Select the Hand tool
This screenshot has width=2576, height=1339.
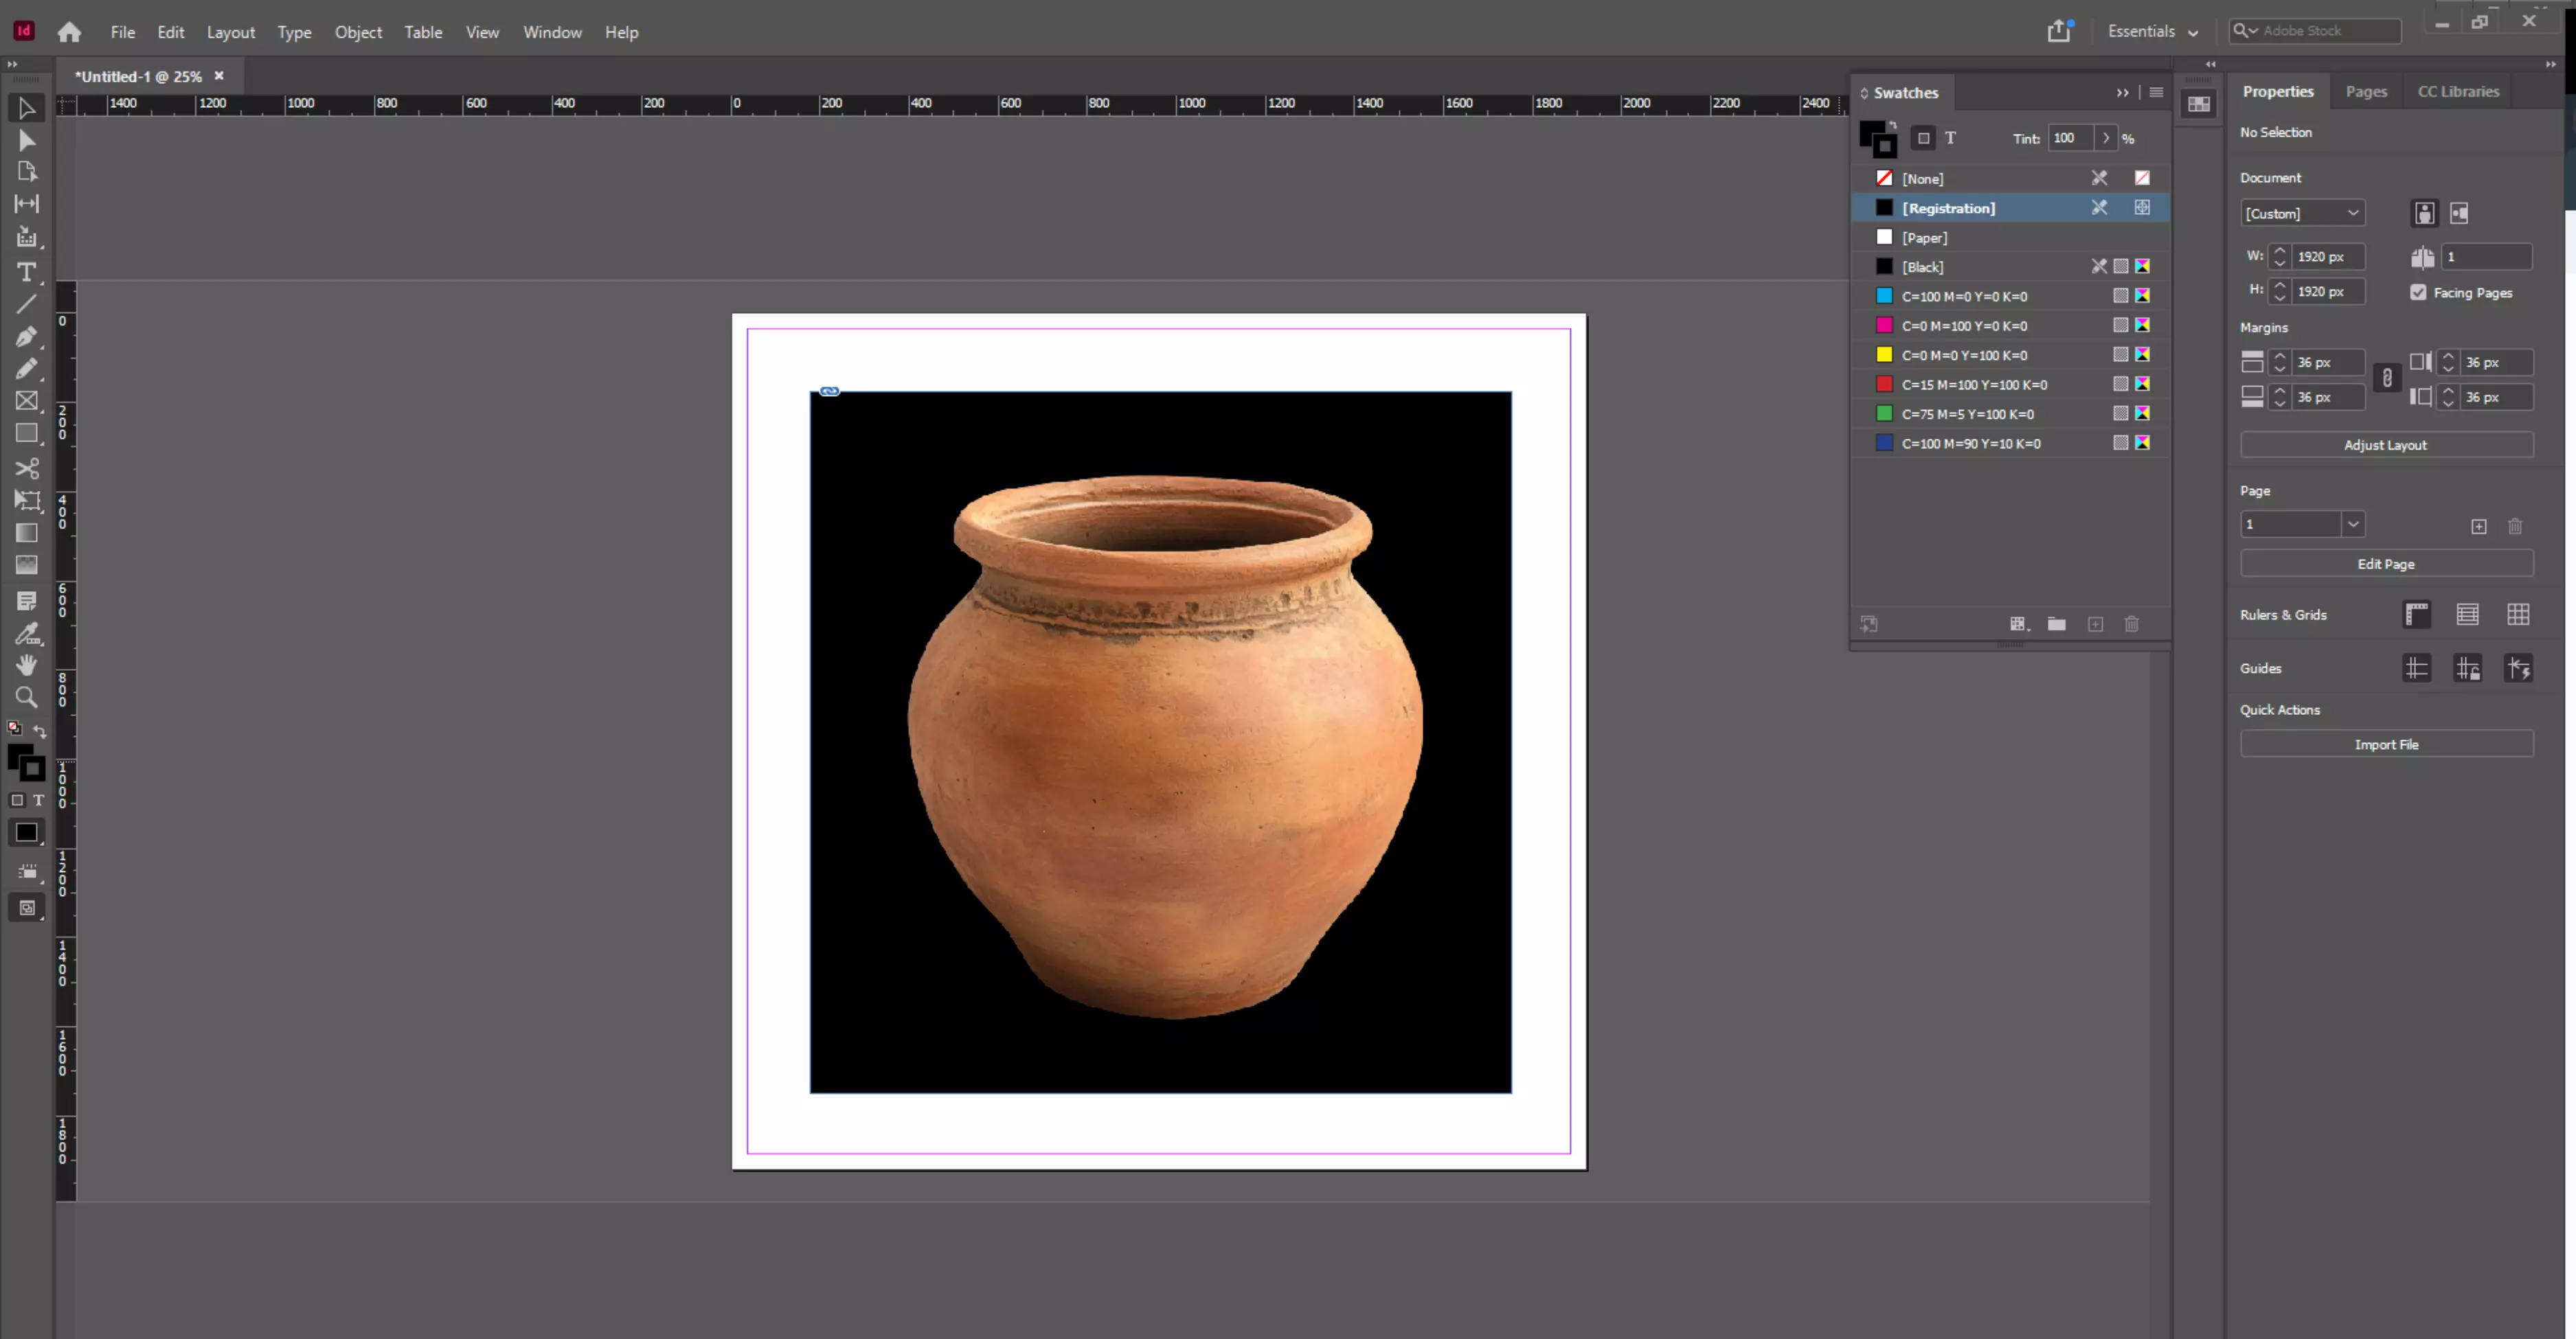coord(27,665)
